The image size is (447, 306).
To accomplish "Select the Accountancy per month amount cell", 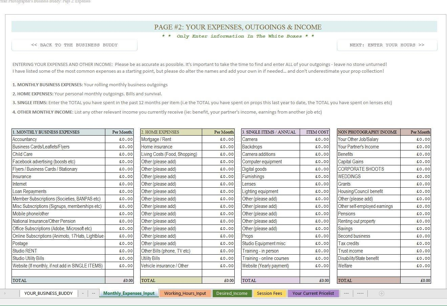I will 119,139.
